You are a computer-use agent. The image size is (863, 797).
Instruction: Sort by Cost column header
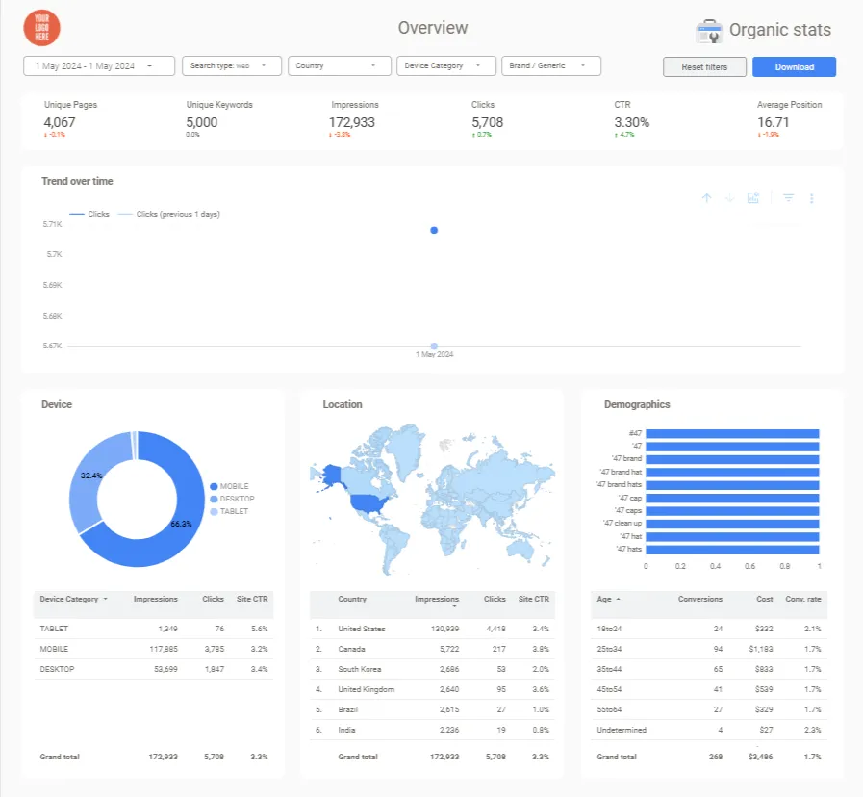tap(765, 600)
